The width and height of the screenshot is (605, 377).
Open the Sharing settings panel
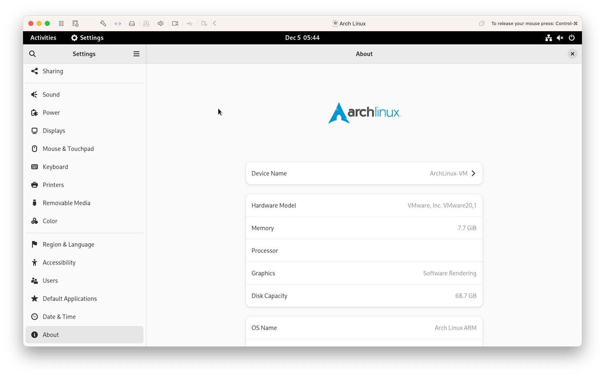pyautogui.click(x=84, y=71)
